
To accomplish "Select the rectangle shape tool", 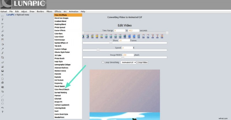I will pyautogui.click(x=3, y=100).
